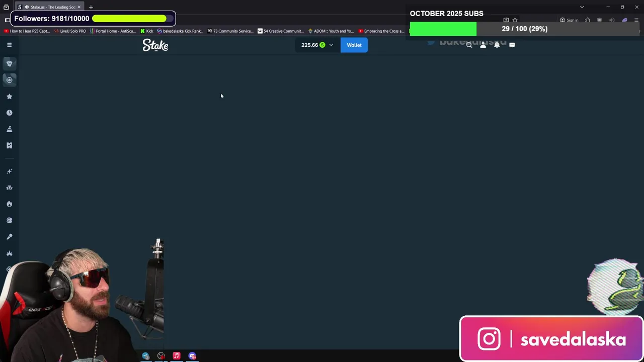Image resolution: width=644 pixels, height=362 pixels.
Task: Open Recent clock icon in sidebar
Action: (9, 113)
